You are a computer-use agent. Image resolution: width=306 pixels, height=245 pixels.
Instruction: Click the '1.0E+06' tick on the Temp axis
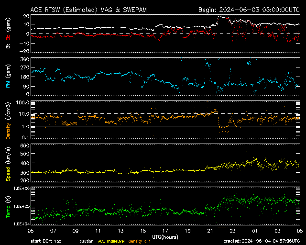22,189
